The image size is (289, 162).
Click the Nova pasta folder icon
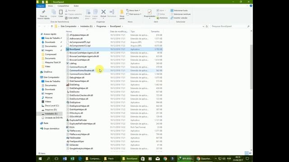[122, 12]
